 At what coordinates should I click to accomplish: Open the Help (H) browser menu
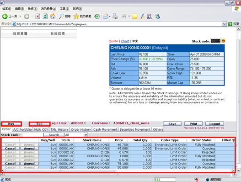tap(77, 9)
